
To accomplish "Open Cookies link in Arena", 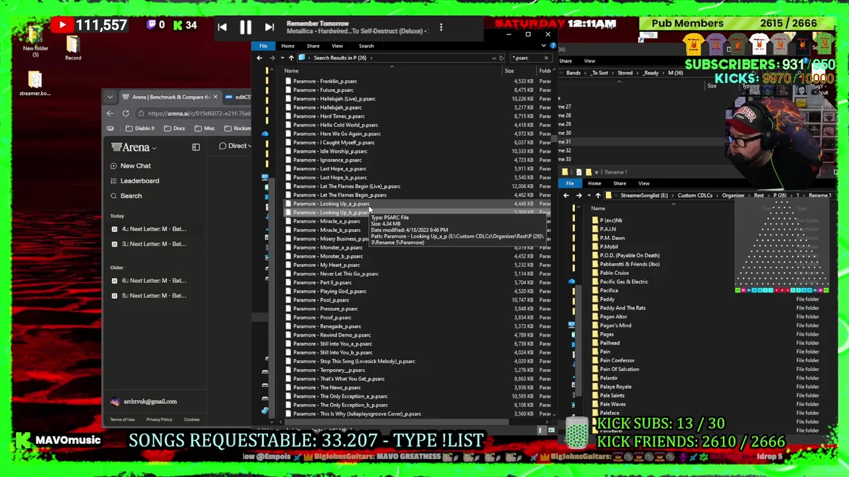I will click(x=192, y=419).
